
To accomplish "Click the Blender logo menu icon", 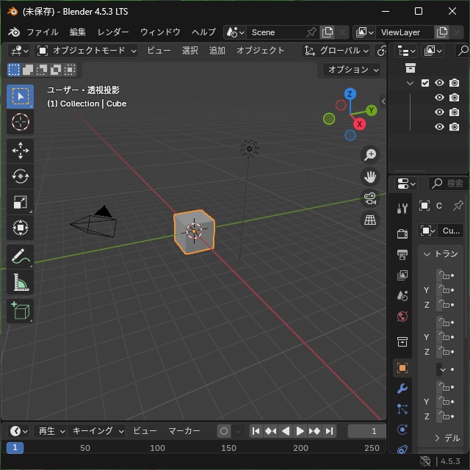I will pos(14,32).
